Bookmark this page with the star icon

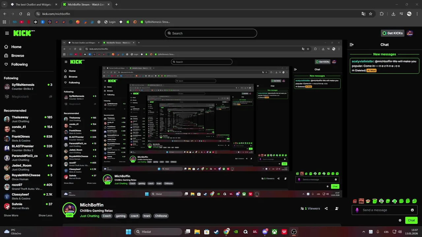tap(371, 14)
